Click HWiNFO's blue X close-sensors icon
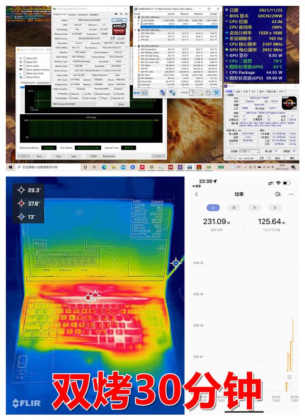 (x=216, y=93)
